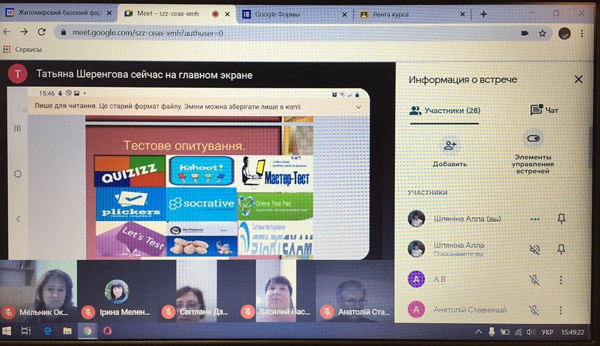Image resolution: width=600 pixels, height=346 pixels.
Task: Click the Quizizz logo on the slide
Action: (129, 171)
